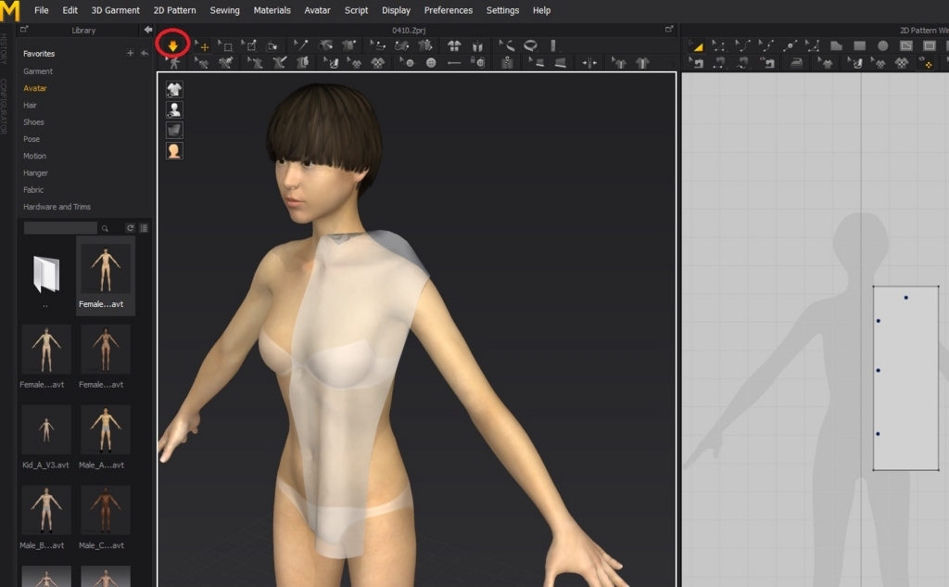Select the Transform Pattern tool in 2D toolbar

[x=696, y=46]
